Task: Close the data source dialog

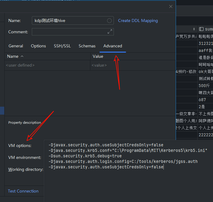Action: (x=171, y=6)
